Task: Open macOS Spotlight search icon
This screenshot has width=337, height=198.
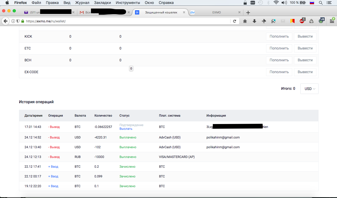Action: [x=321, y=3]
